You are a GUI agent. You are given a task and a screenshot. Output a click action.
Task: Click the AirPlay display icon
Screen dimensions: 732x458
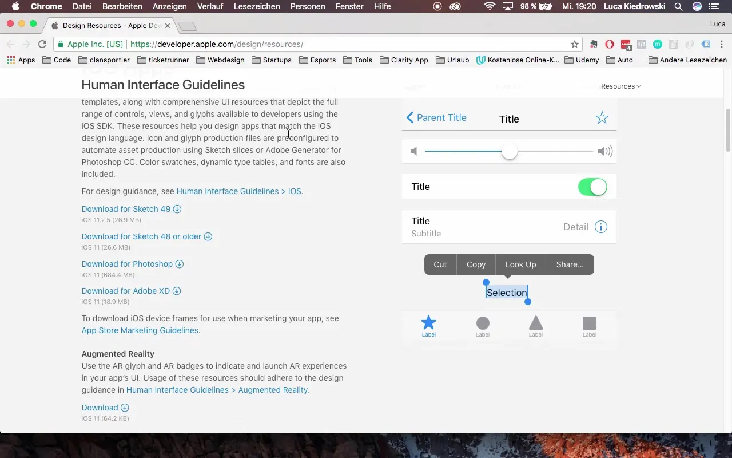click(x=507, y=6)
